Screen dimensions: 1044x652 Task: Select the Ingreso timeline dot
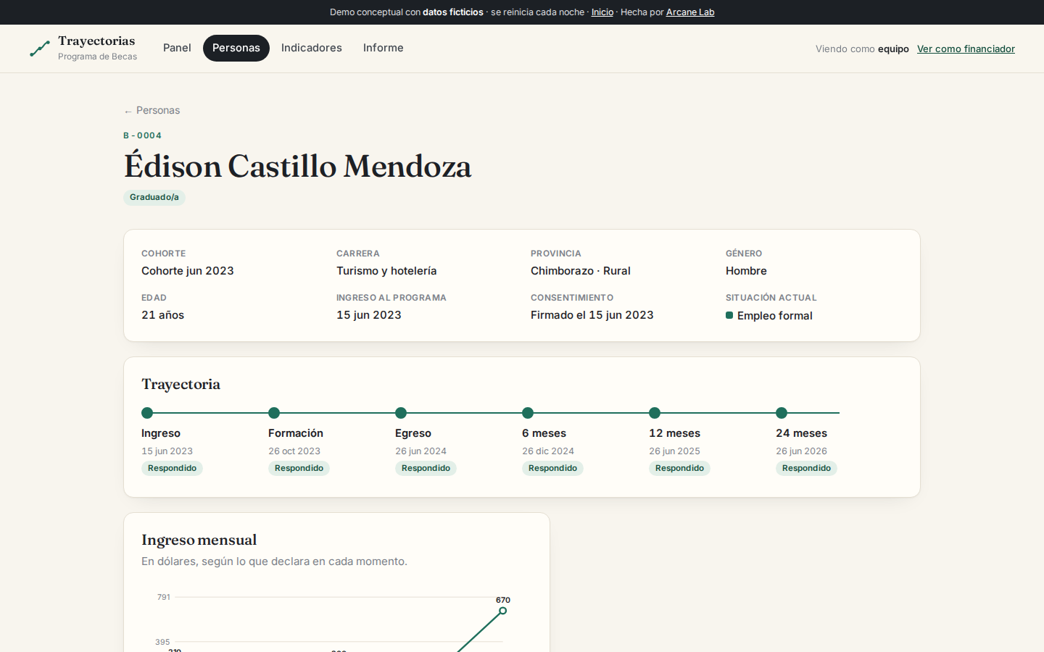[147, 413]
